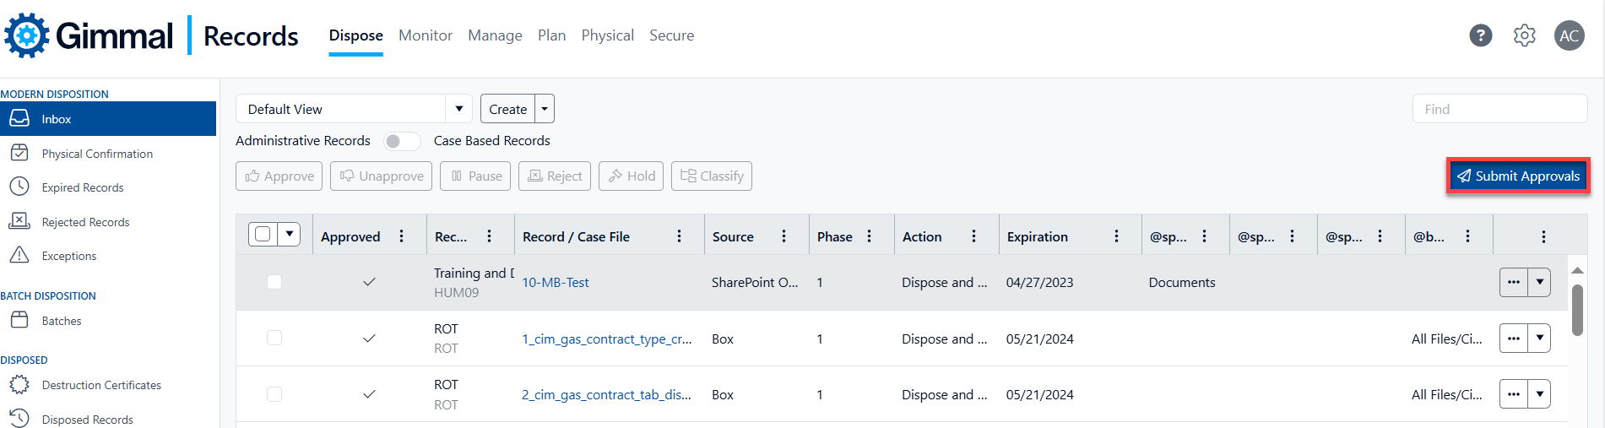Select the checkbox for 10-MB-Test row

[274, 282]
